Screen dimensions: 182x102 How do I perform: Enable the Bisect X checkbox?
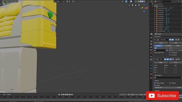pyautogui.click(x=165, y=68)
